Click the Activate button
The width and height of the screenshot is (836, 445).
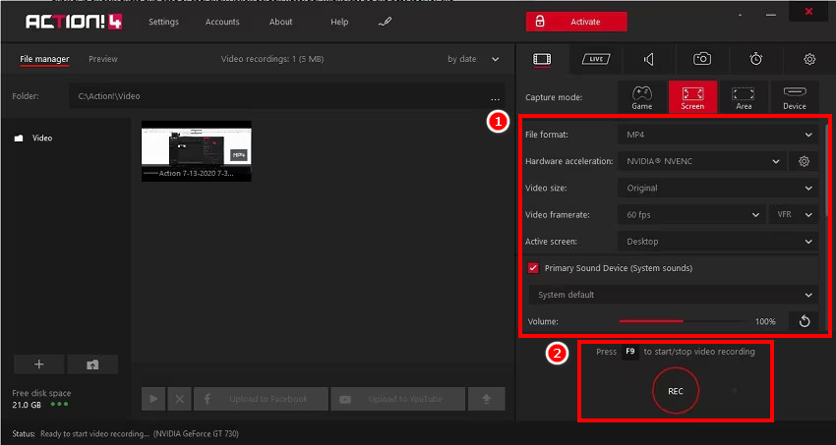[576, 22]
